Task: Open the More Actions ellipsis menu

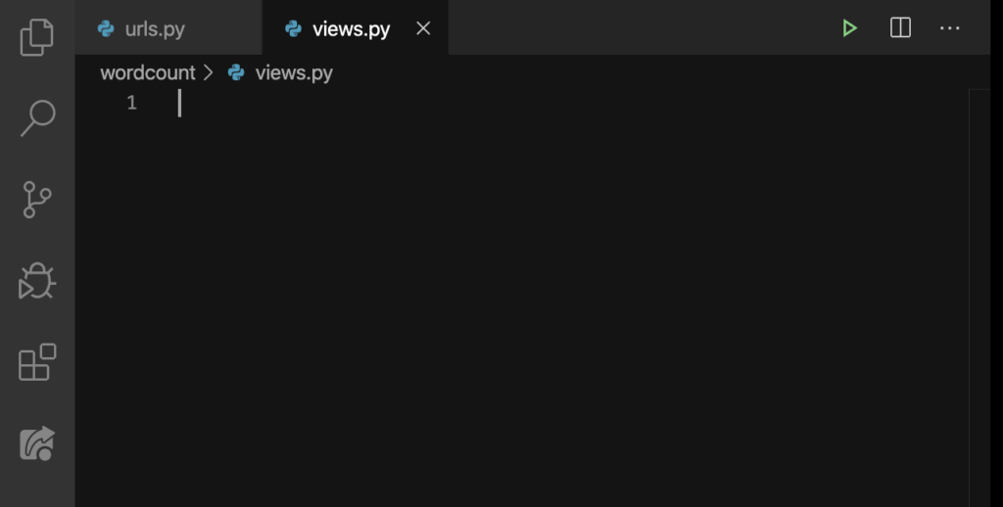Action: click(x=949, y=28)
